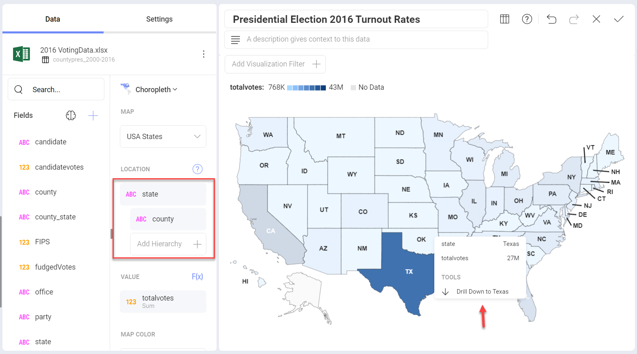This screenshot has height=354, width=637.
Task: Click the brain insights icon beside Fields
Action: pyautogui.click(x=71, y=115)
